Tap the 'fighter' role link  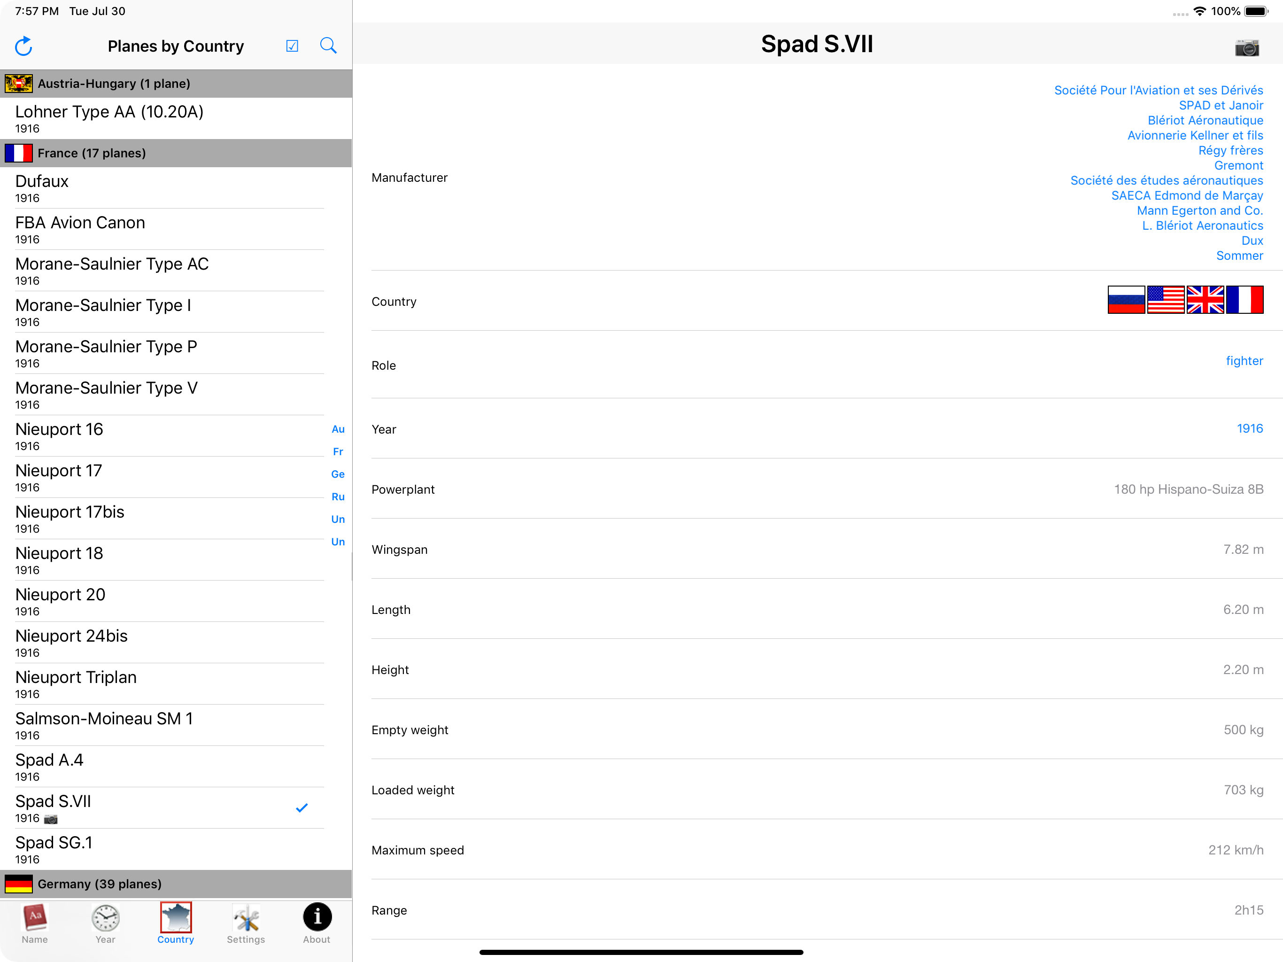coord(1244,361)
